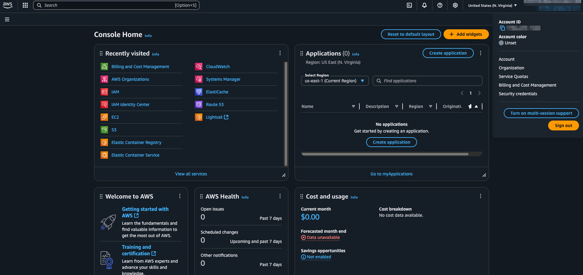The height and width of the screenshot is (275, 583).
Task: Select Billing and Cost Management in account menu
Action: 527,85
